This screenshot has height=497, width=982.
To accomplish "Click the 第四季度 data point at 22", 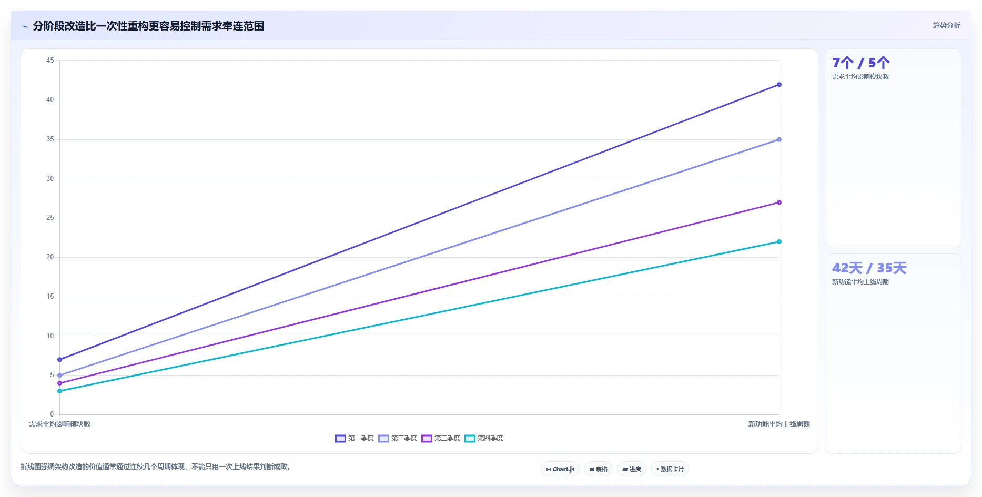I will (779, 242).
